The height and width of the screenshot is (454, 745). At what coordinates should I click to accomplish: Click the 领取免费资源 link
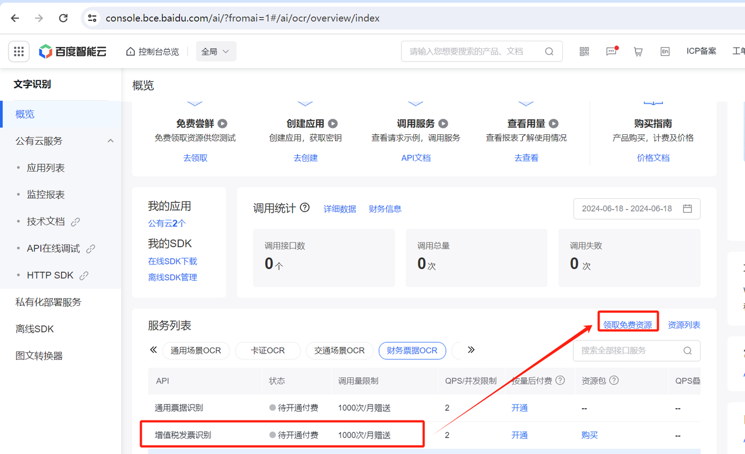coord(627,325)
